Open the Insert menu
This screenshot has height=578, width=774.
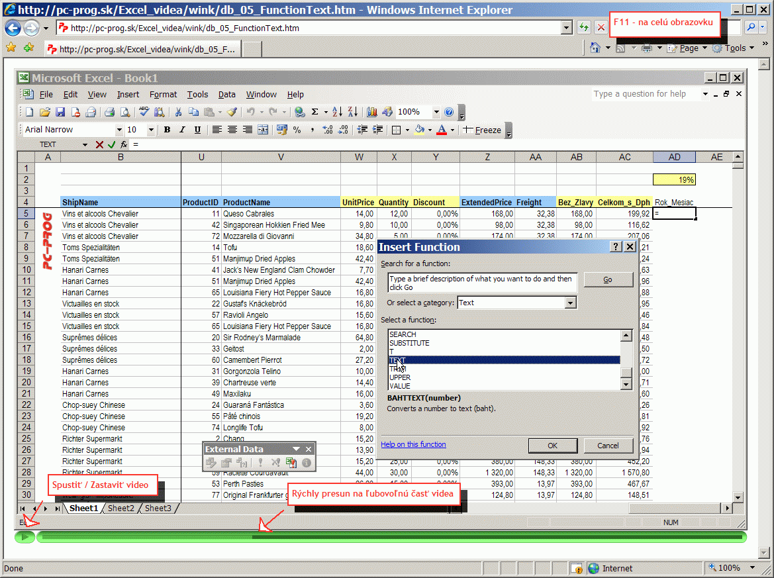[x=128, y=94]
